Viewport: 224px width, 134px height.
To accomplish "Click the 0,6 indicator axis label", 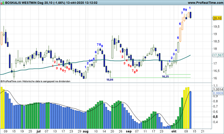I will point(215,112).
